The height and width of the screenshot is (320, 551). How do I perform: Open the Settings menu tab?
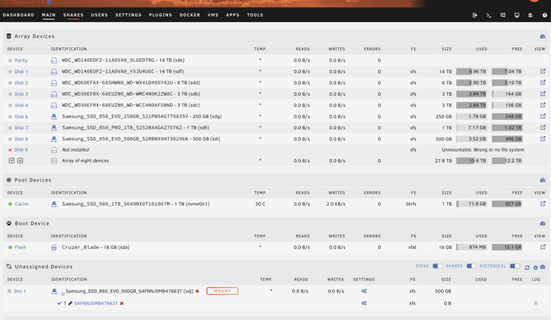click(128, 15)
